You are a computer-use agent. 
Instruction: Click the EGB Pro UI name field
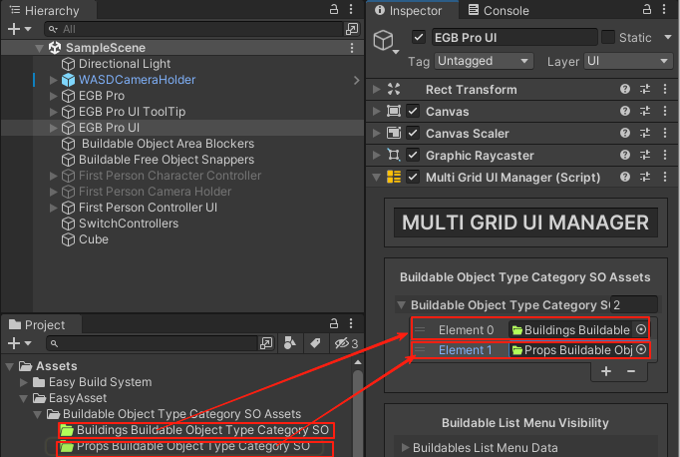pos(514,37)
